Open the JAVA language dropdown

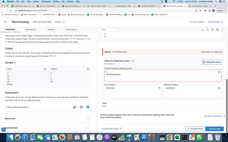110,29
